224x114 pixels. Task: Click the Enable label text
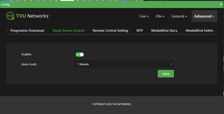pos(26,54)
